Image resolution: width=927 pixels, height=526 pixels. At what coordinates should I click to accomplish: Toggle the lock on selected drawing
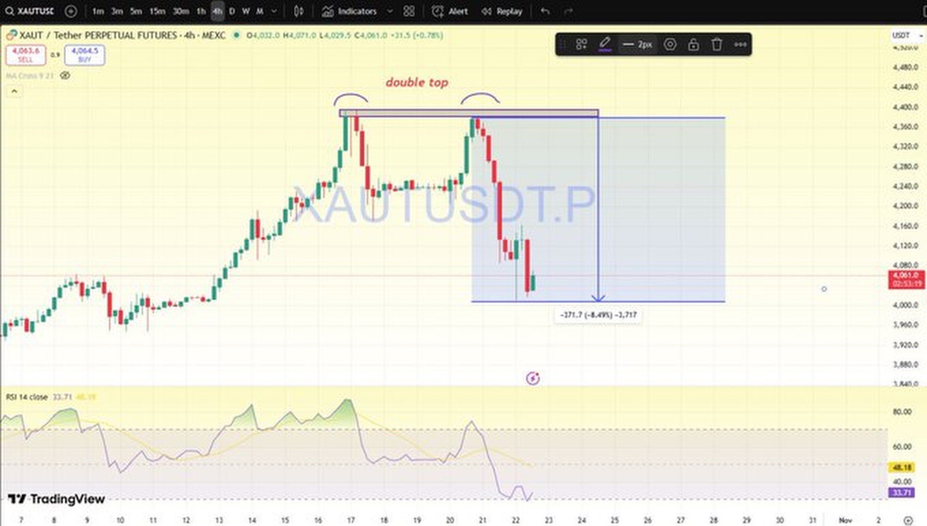(693, 44)
